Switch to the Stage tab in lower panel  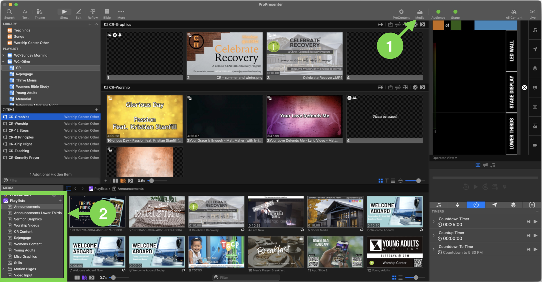457,205
